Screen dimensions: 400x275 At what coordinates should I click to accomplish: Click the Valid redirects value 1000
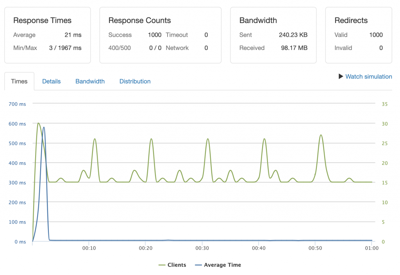tap(376, 35)
